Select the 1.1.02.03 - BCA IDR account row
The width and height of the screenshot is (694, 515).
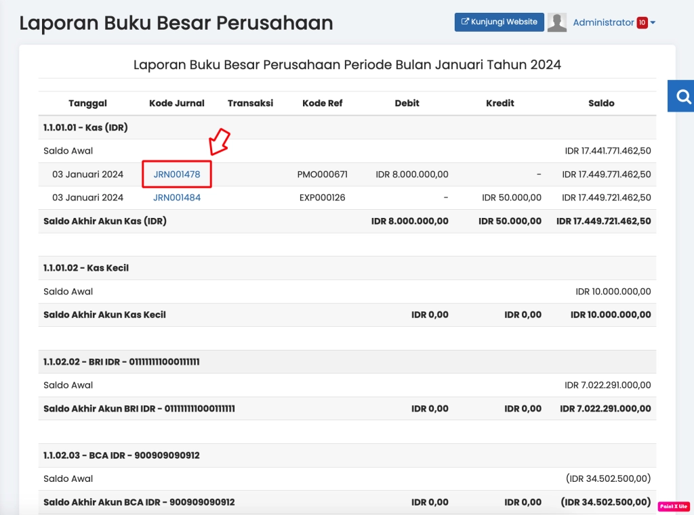pyautogui.click(x=121, y=455)
